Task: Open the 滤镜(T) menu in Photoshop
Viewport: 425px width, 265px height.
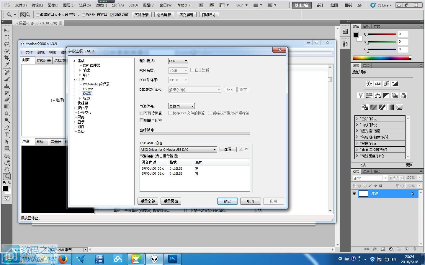Action: [101, 5]
